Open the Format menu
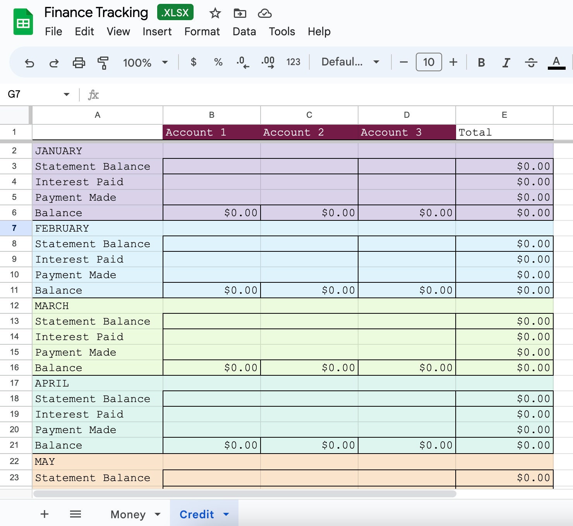Screen dimensions: 573x526 tap(202, 32)
